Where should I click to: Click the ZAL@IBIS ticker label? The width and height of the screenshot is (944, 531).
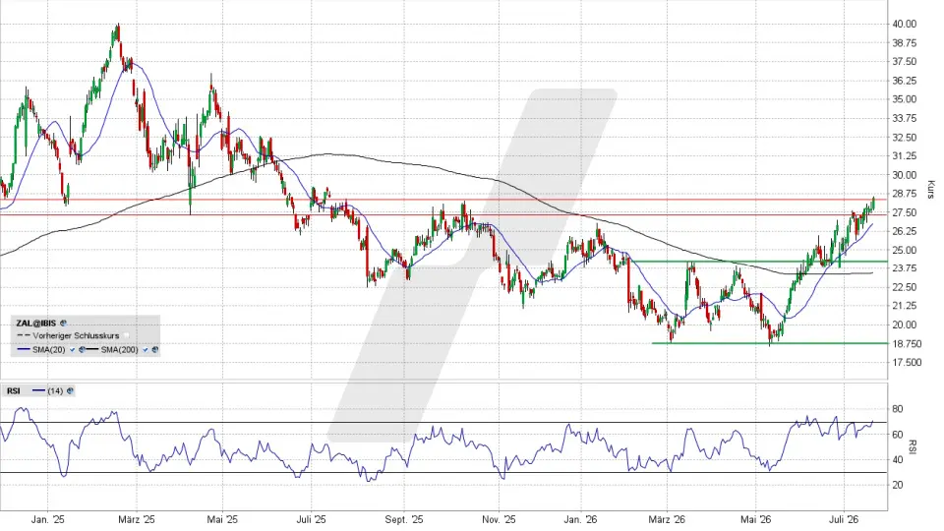tap(36, 324)
